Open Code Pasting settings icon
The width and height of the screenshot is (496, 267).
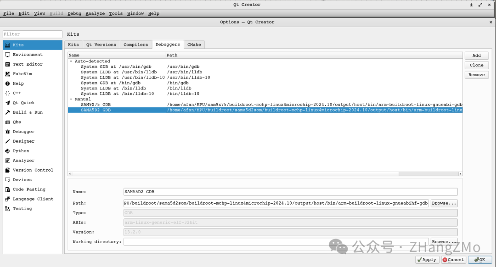coord(8,189)
